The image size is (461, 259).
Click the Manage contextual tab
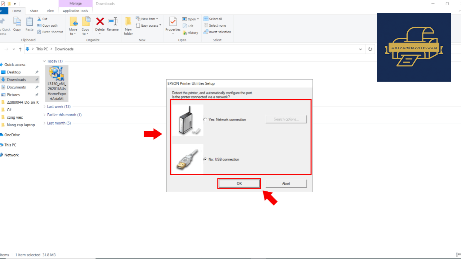point(75,4)
